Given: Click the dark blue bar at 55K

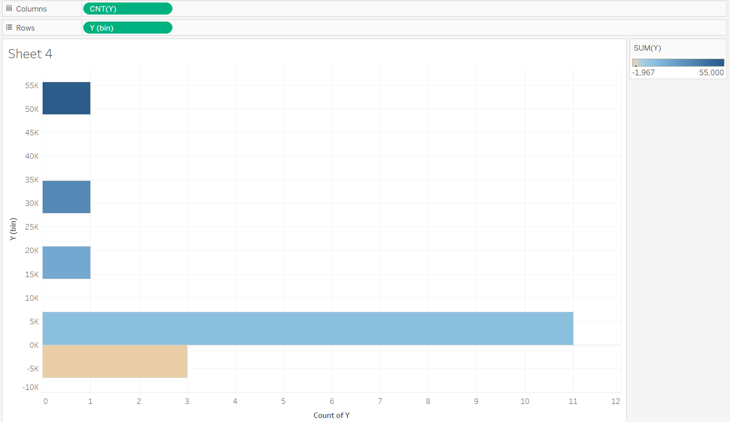Looking at the screenshot, I should pos(66,98).
